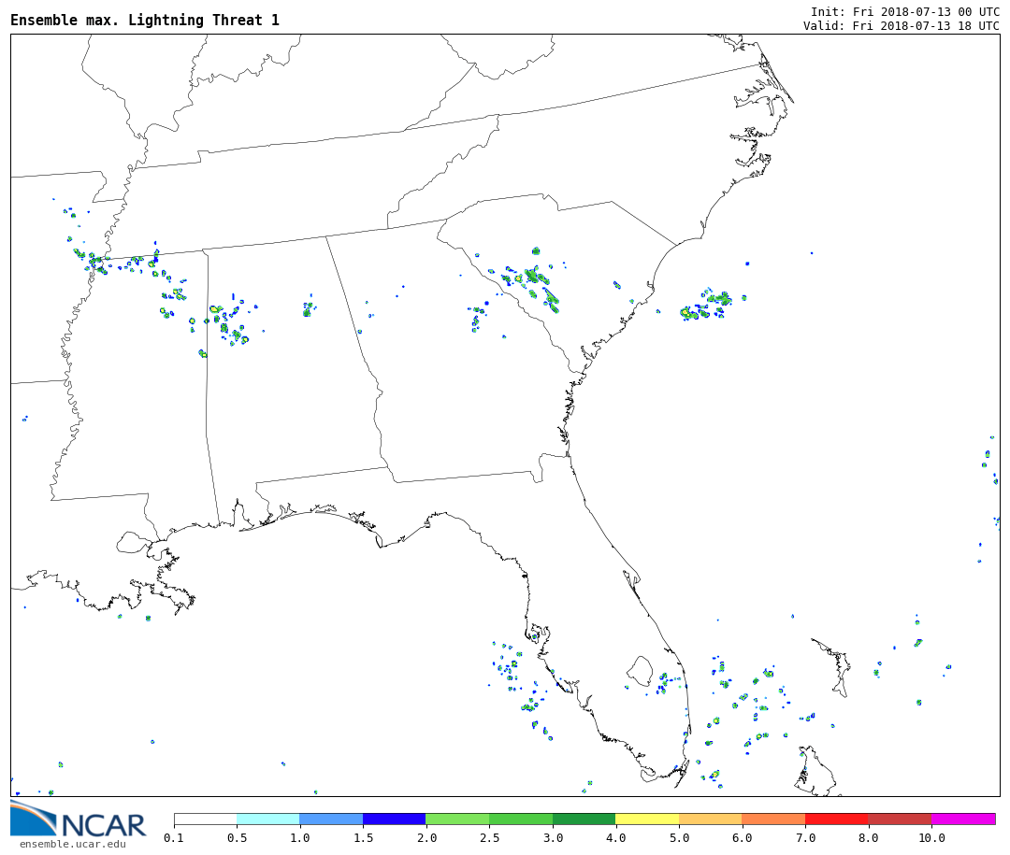Click the 'Ensemble max. Lightning Threat 1' title
The height and width of the screenshot is (855, 1010).
(145, 21)
